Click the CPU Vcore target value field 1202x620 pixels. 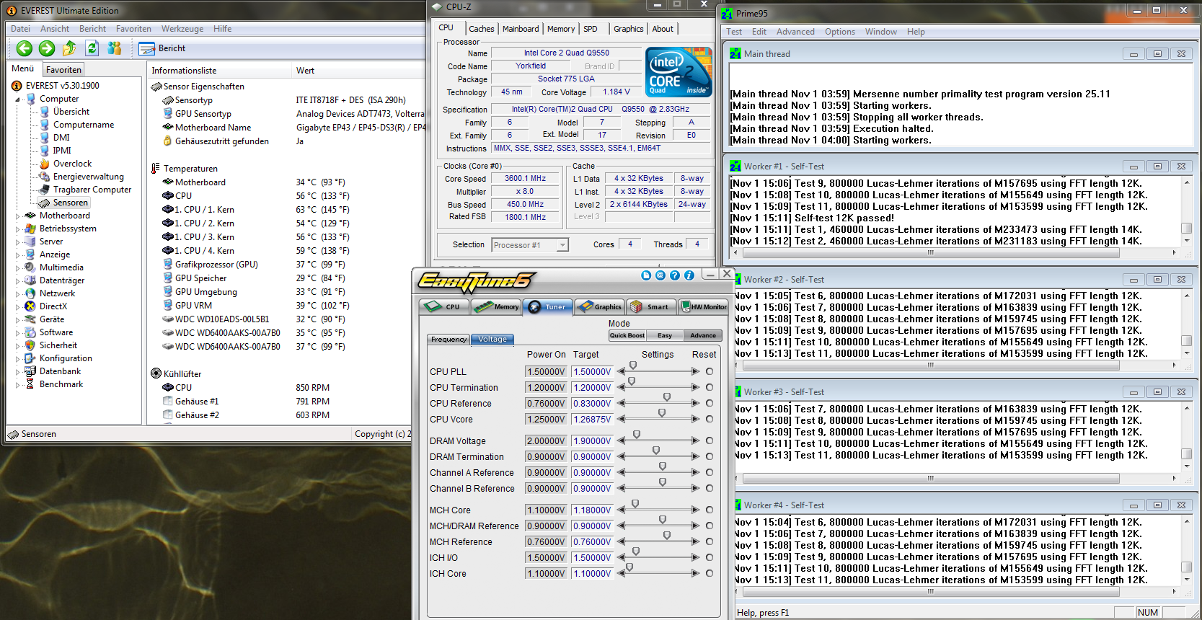tap(592, 419)
